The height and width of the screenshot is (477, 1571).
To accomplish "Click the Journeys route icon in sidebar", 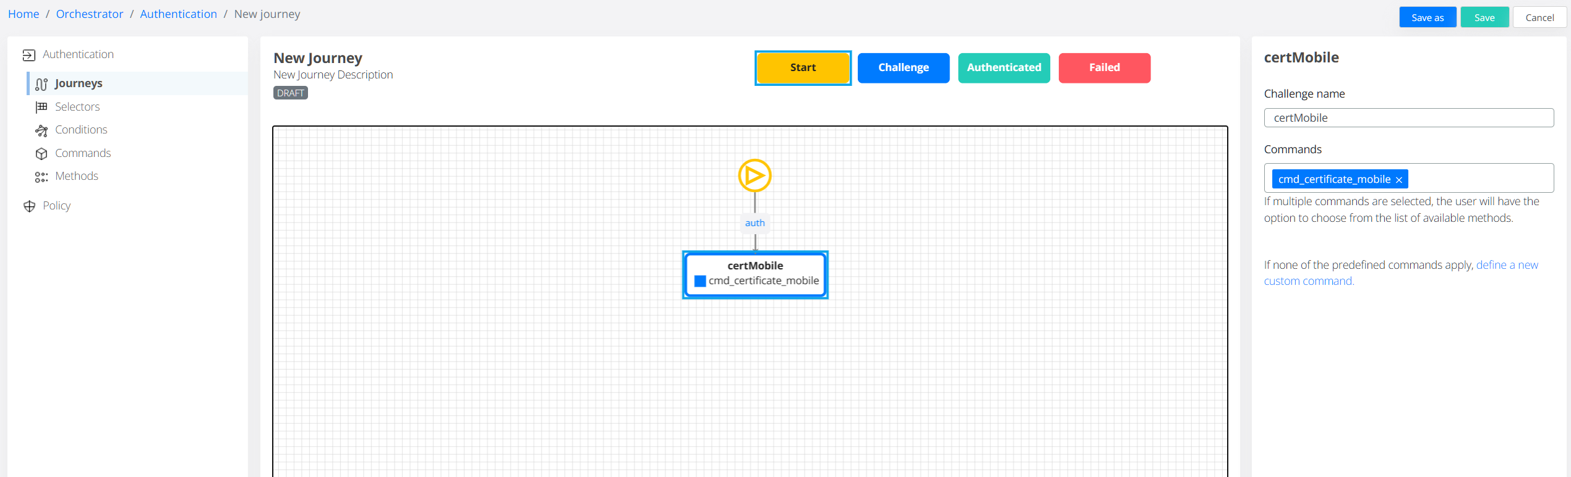I will point(41,84).
